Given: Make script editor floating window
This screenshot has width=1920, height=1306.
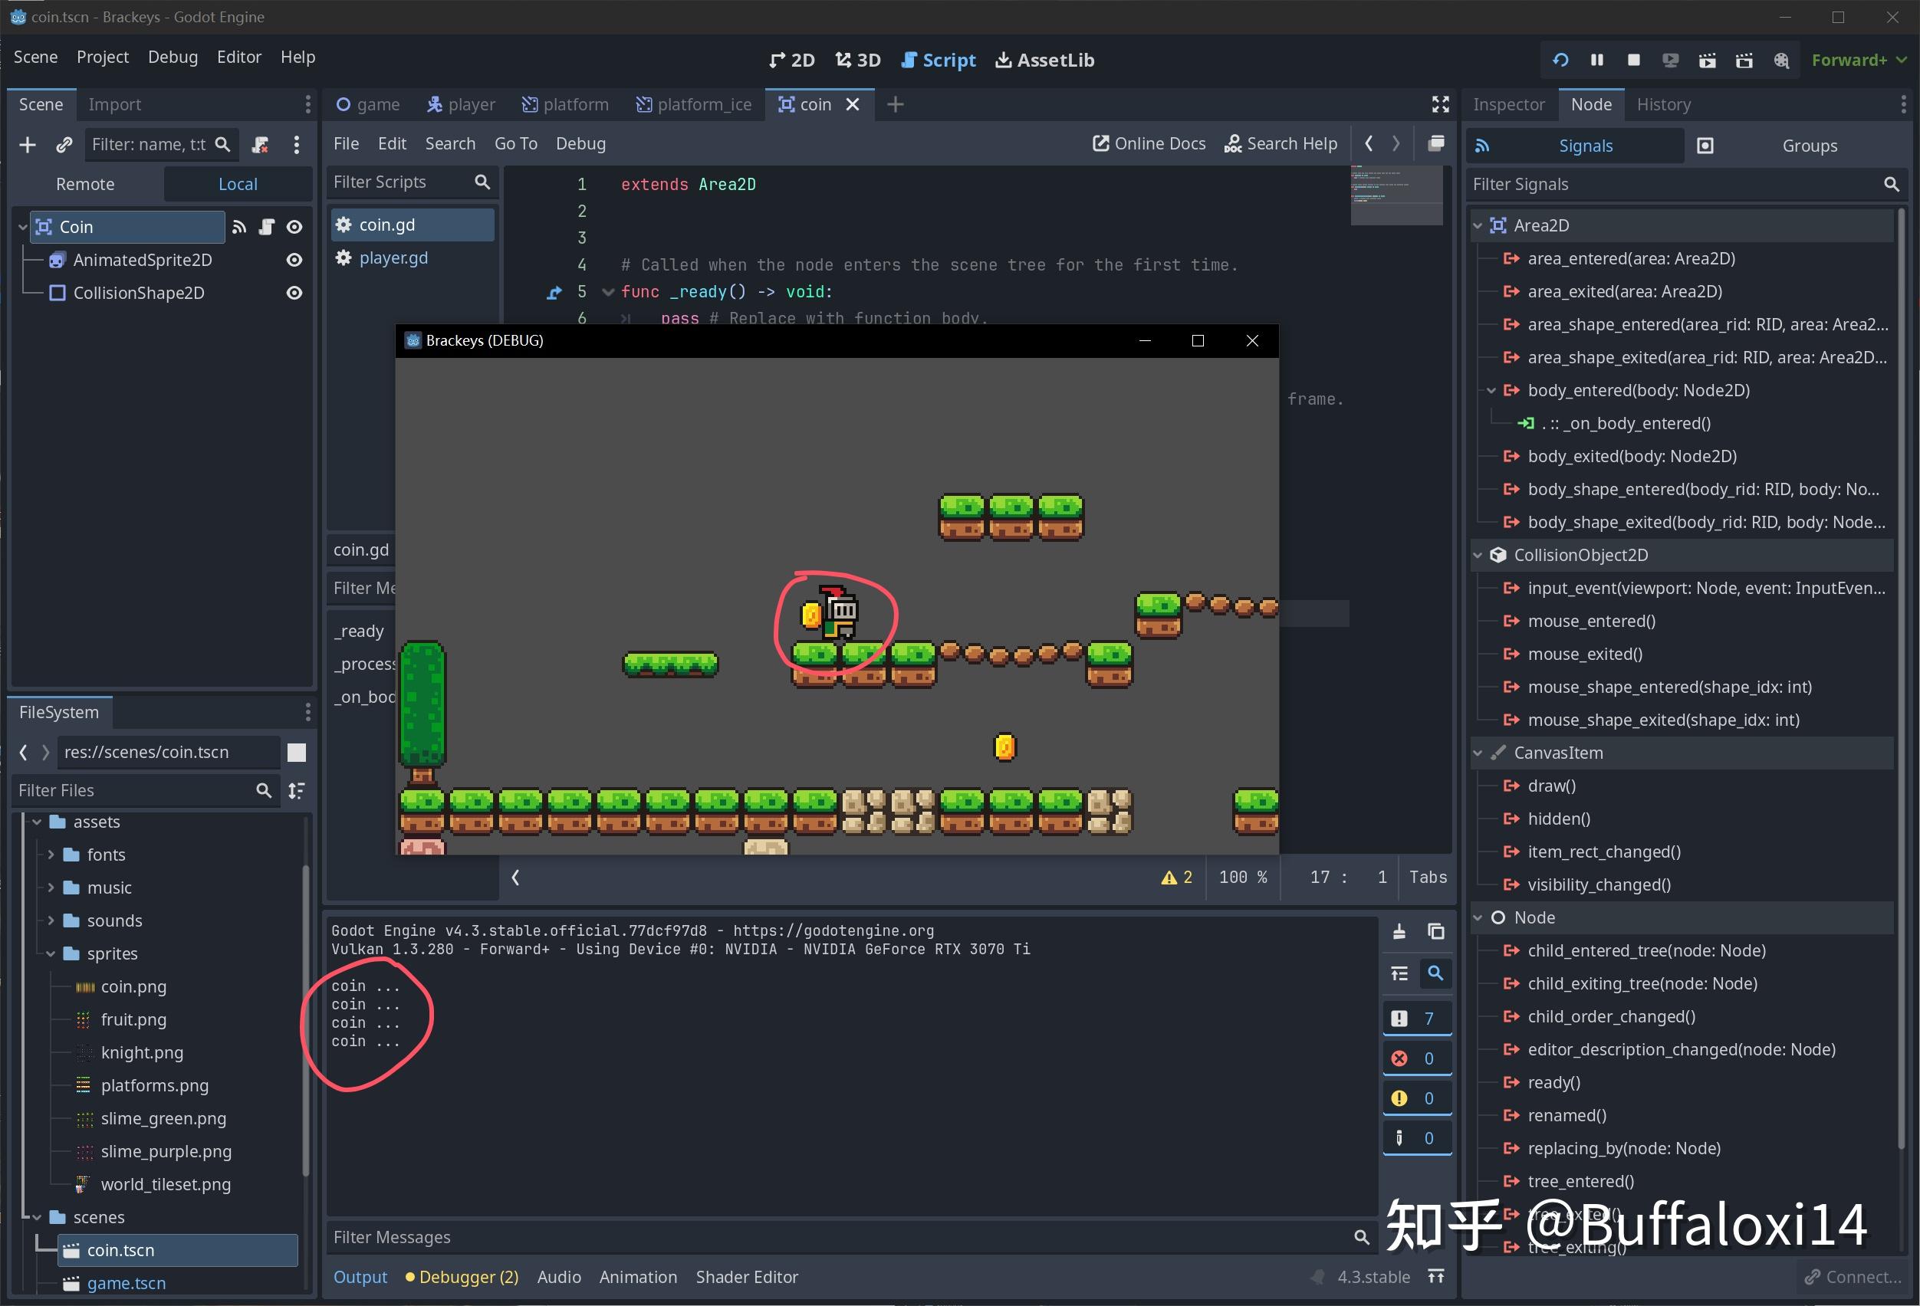Looking at the screenshot, I should pyautogui.click(x=1436, y=143).
